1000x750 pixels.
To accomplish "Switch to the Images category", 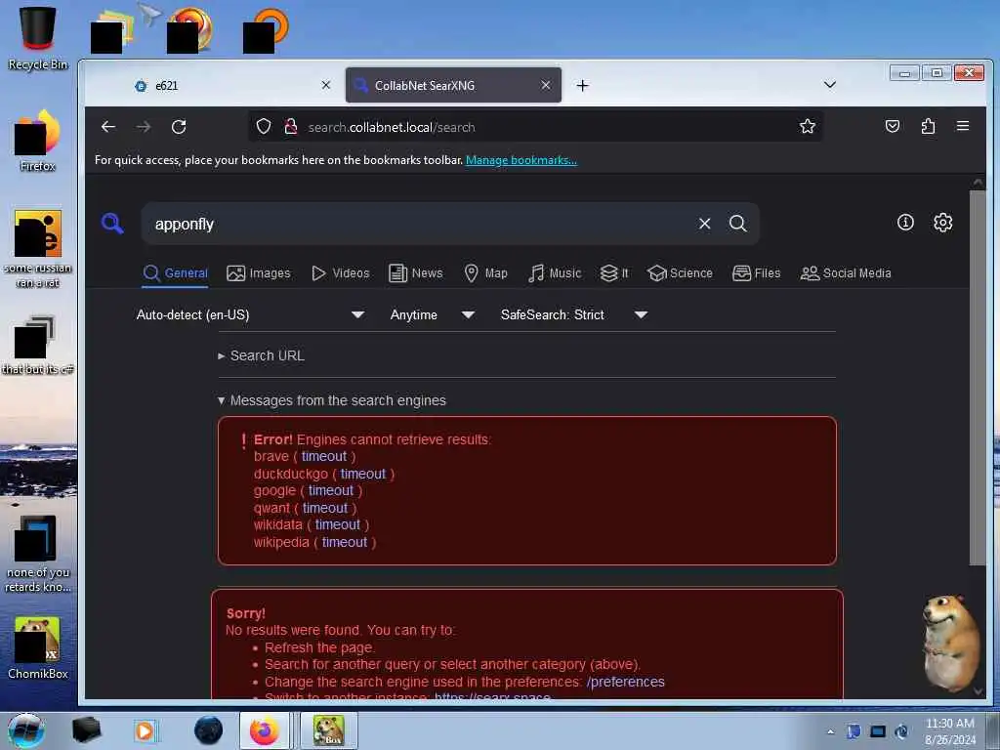I will [258, 273].
